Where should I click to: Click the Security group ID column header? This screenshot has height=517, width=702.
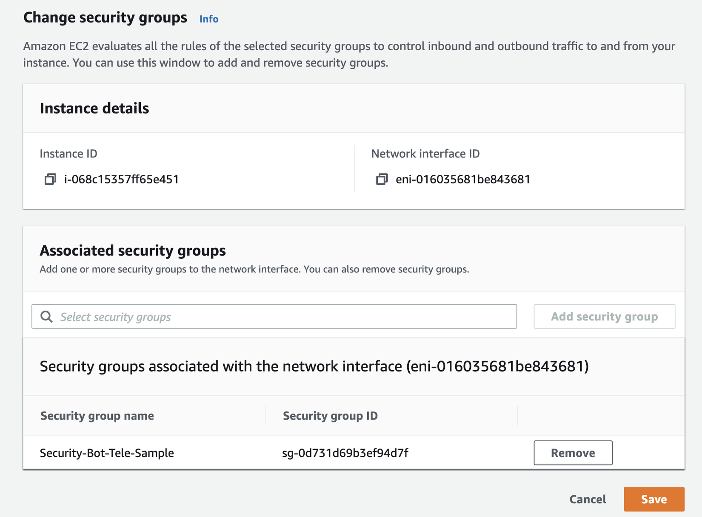[330, 416]
